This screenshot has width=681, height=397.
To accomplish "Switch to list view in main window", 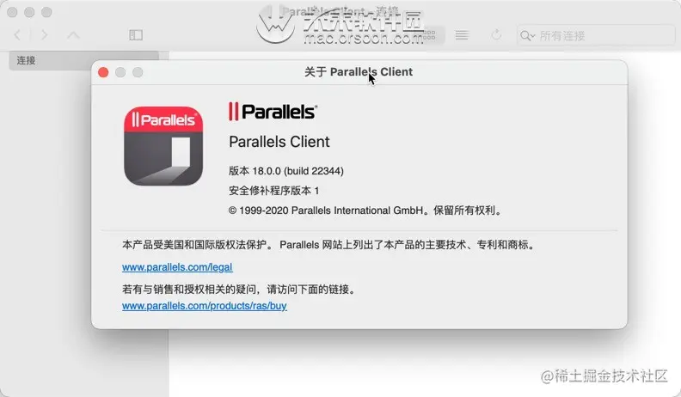I will coord(462,35).
